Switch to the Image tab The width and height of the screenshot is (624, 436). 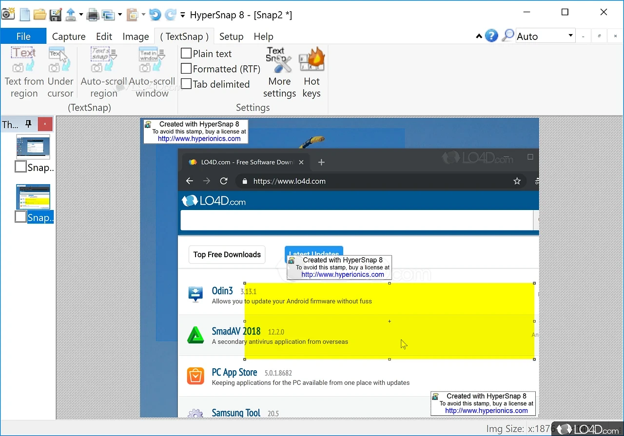(x=136, y=37)
